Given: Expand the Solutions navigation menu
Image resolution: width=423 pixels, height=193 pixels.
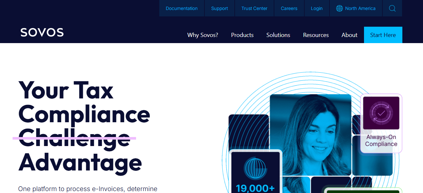Looking at the screenshot, I should (x=278, y=35).
